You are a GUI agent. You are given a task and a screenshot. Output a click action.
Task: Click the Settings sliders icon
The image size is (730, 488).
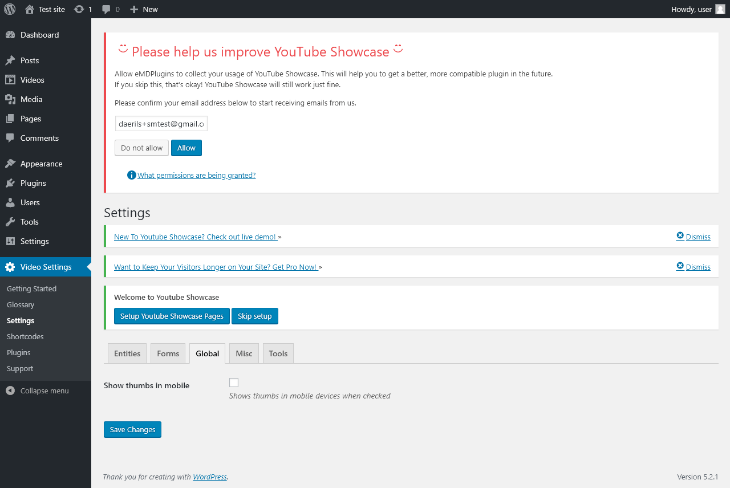10,241
